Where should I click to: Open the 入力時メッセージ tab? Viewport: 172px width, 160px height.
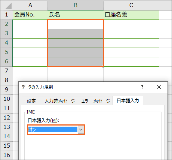pos(59,101)
